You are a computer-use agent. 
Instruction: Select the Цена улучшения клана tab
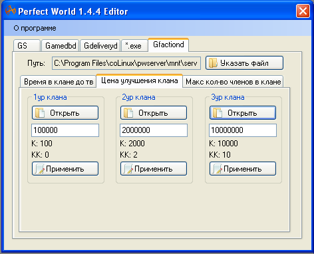[x=140, y=80]
